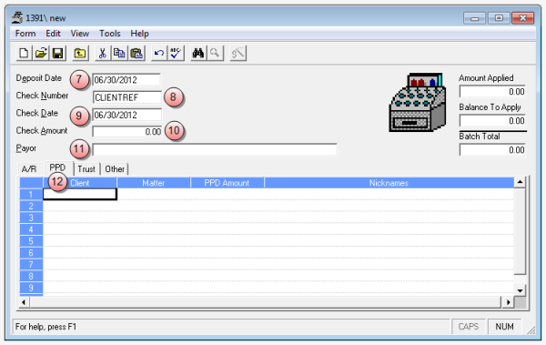The height and width of the screenshot is (345, 546).
Task: Click the binoculars Find icon
Action: point(198,54)
